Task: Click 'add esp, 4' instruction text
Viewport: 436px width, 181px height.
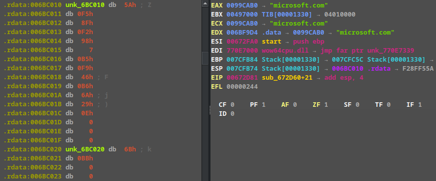Action: coord(344,78)
